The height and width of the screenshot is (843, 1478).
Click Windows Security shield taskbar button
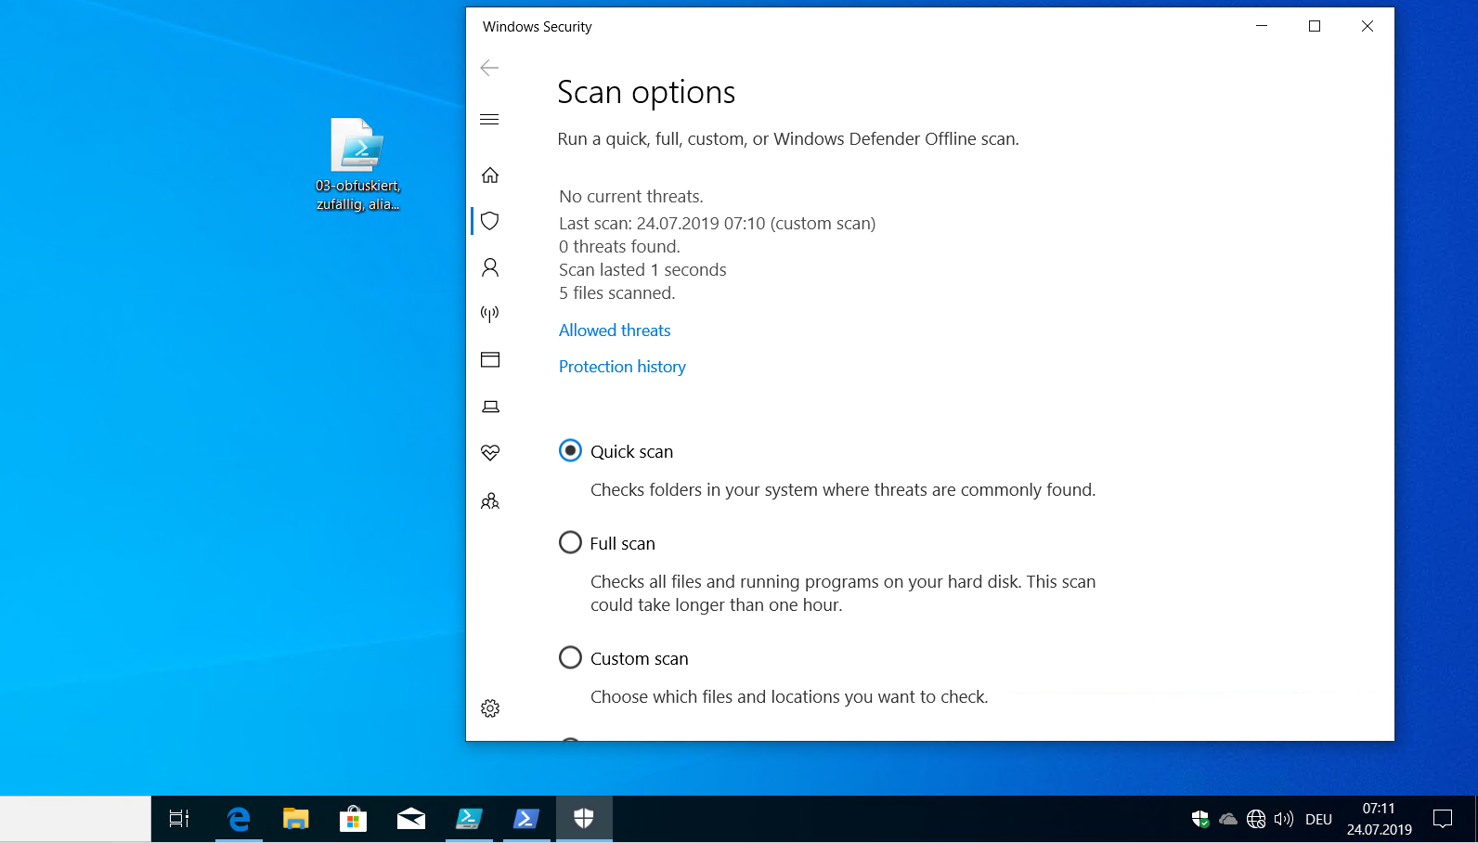click(x=584, y=819)
